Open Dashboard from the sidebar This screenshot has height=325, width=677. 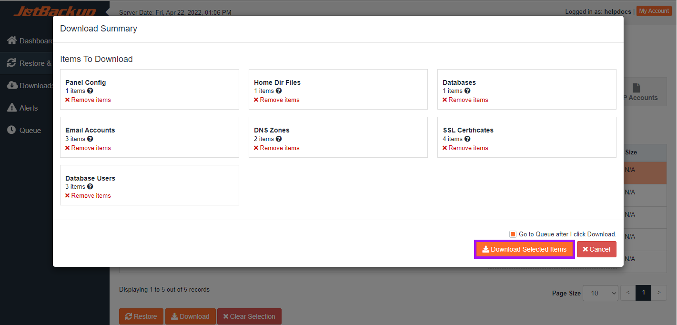(x=30, y=41)
